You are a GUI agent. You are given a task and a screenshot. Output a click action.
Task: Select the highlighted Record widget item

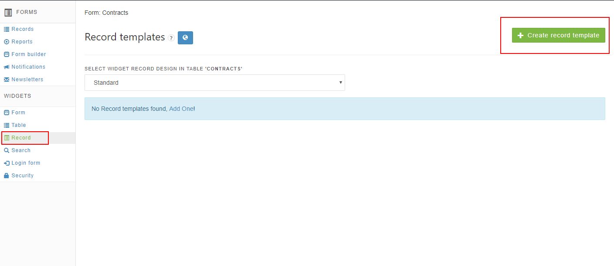click(x=21, y=138)
